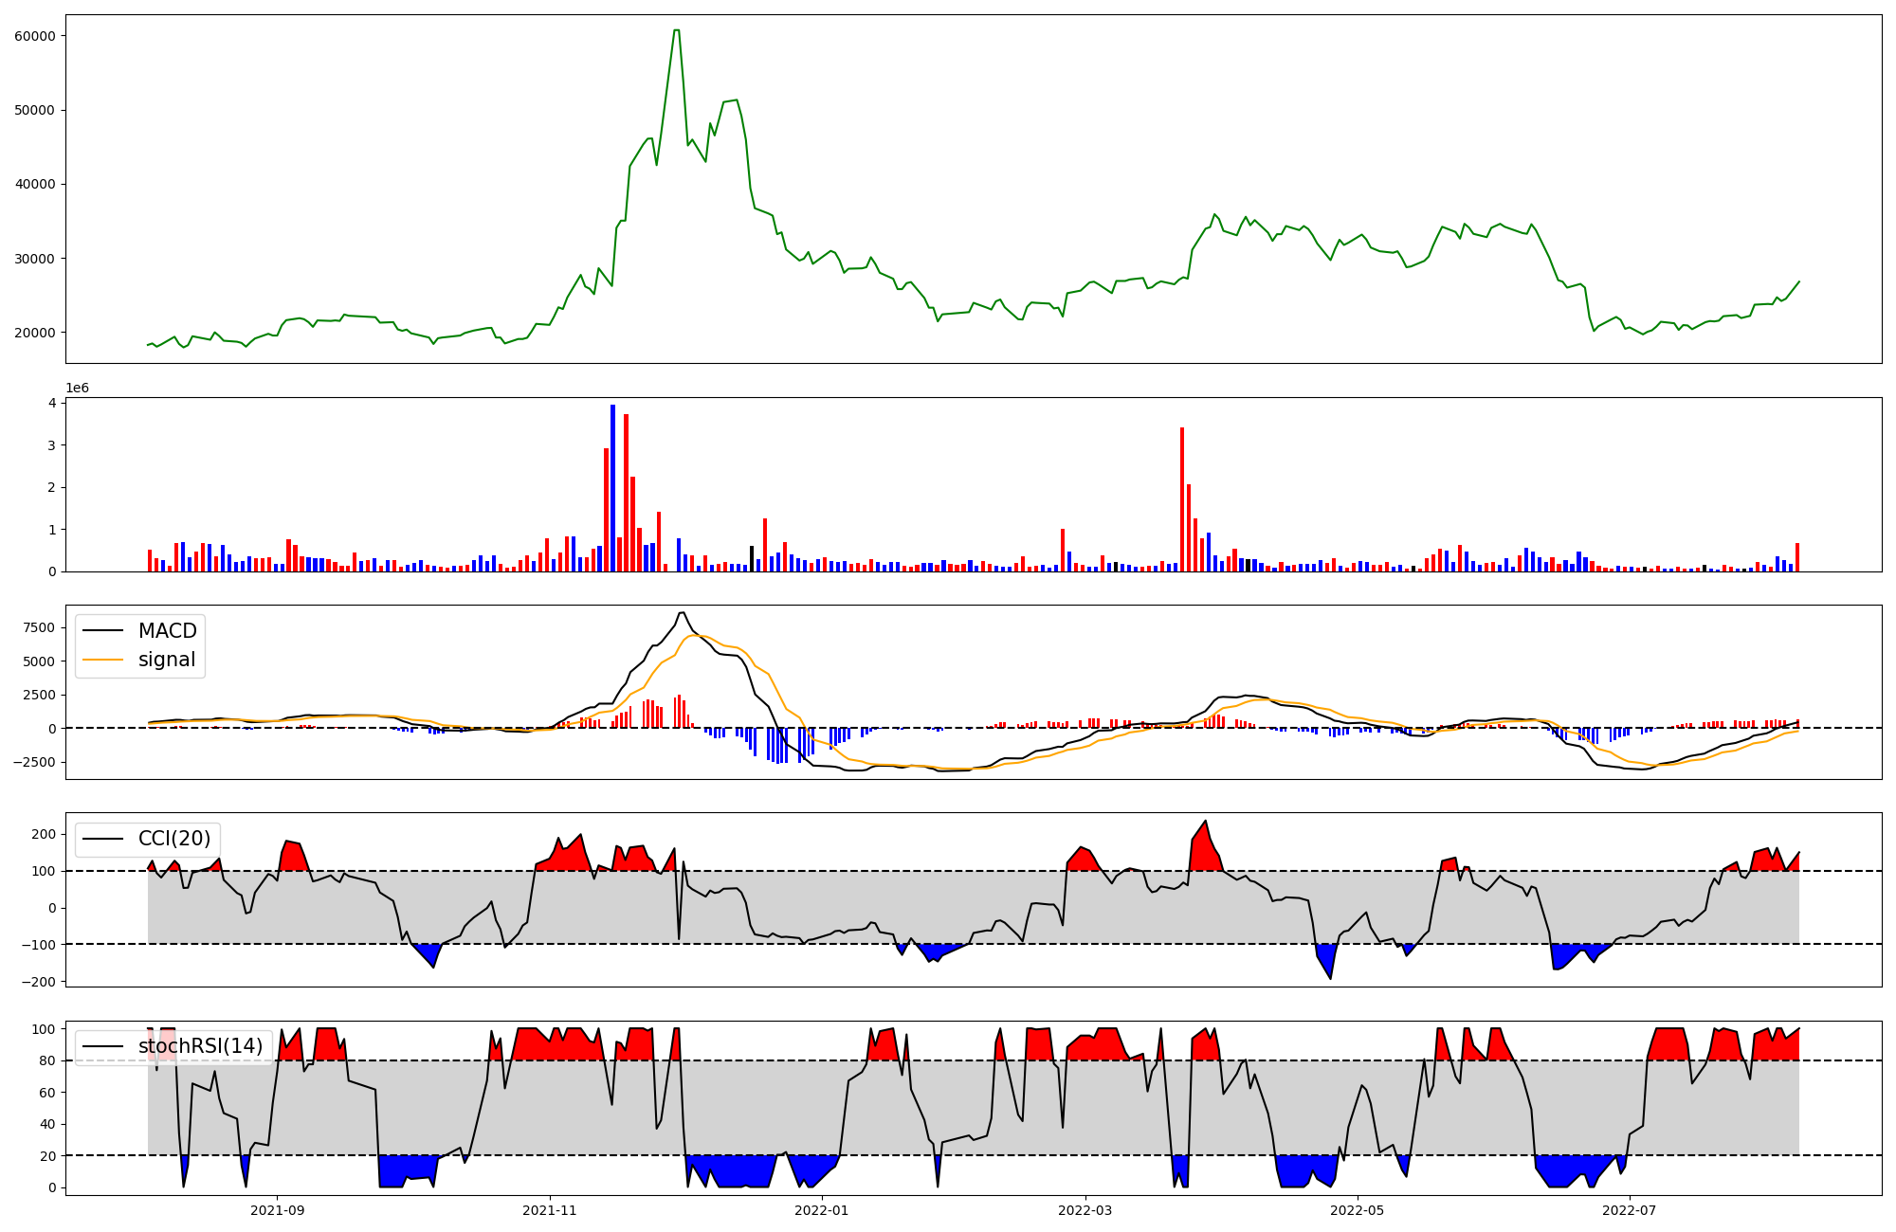The height and width of the screenshot is (1232, 1896).
Task: Click the 80 stochRSI axis tick label
Action: pos(49,1061)
